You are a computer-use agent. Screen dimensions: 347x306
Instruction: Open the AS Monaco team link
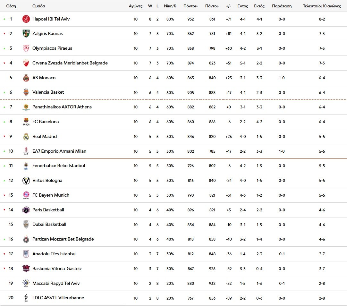click(44, 78)
